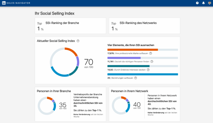This screenshot has height=123, width=213.
Task: Click help icon for Durch Einblicke Interesse wecken
Action: pyautogui.click(x=148, y=70)
